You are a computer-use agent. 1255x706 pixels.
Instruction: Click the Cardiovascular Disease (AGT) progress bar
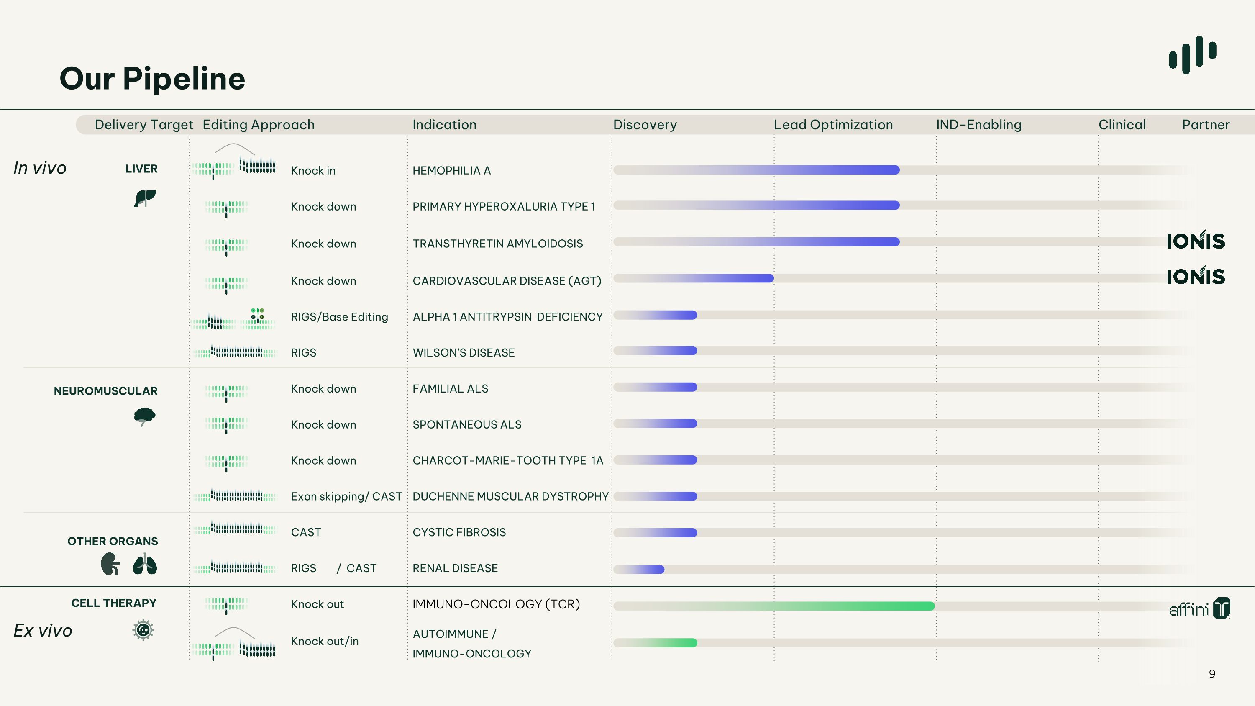(694, 278)
